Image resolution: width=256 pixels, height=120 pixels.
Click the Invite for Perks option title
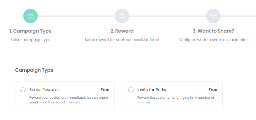[151, 90]
